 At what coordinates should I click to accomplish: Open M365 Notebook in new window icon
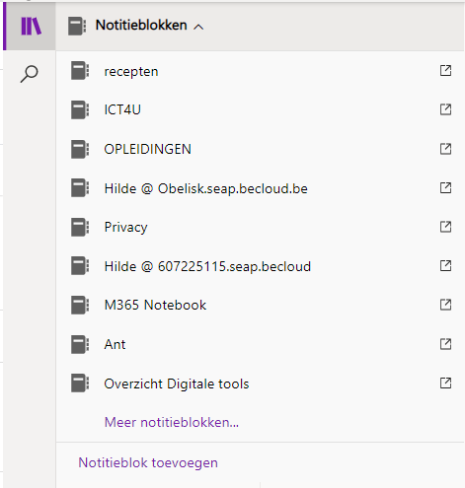(445, 305)
